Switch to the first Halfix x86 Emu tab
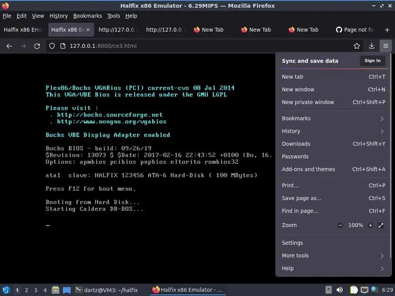Image resolution: width=395 pixels, height=296 pixels. pos(24,30)
